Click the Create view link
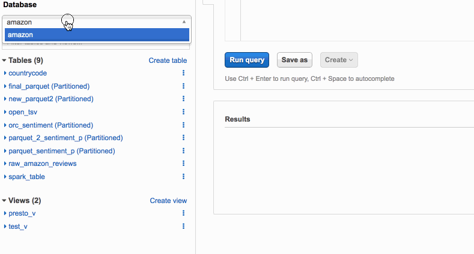 pos(168,200)
